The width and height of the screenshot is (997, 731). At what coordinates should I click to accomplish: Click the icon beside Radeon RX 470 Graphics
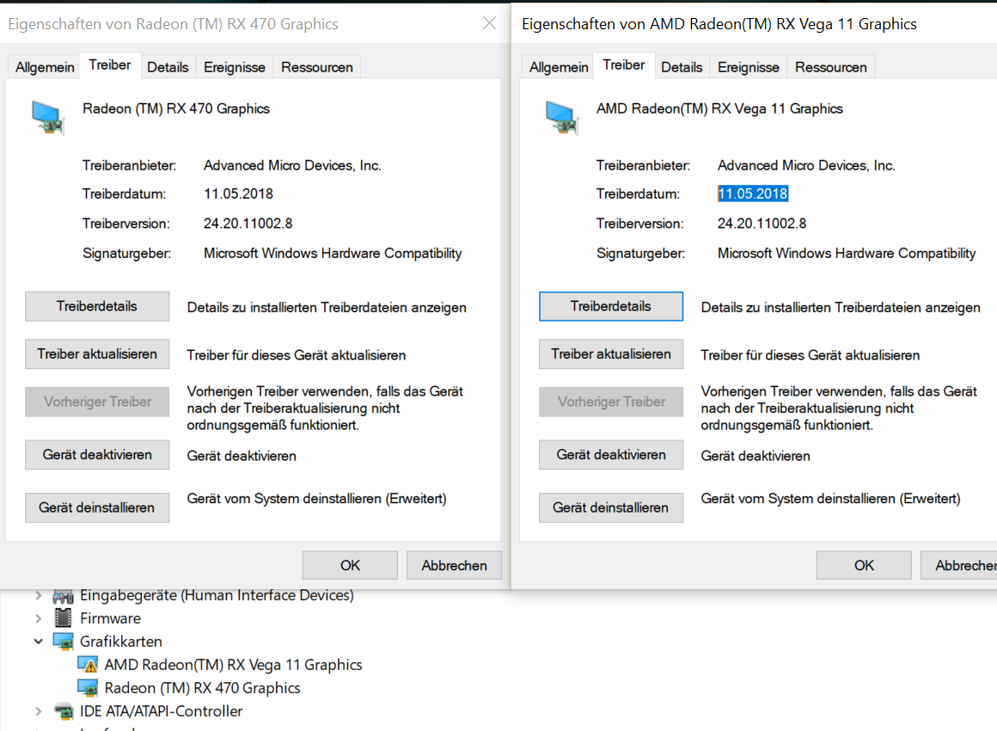[x=88, y=688]
